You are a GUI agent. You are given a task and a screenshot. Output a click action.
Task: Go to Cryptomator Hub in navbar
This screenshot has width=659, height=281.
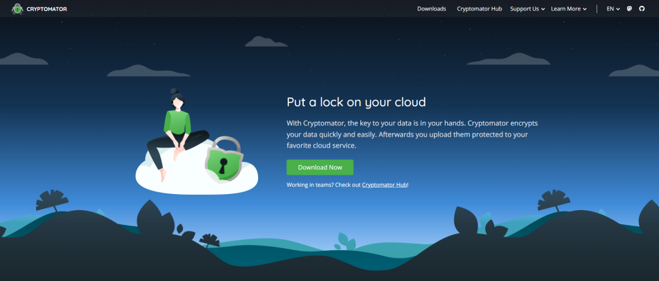coord(479,9)
